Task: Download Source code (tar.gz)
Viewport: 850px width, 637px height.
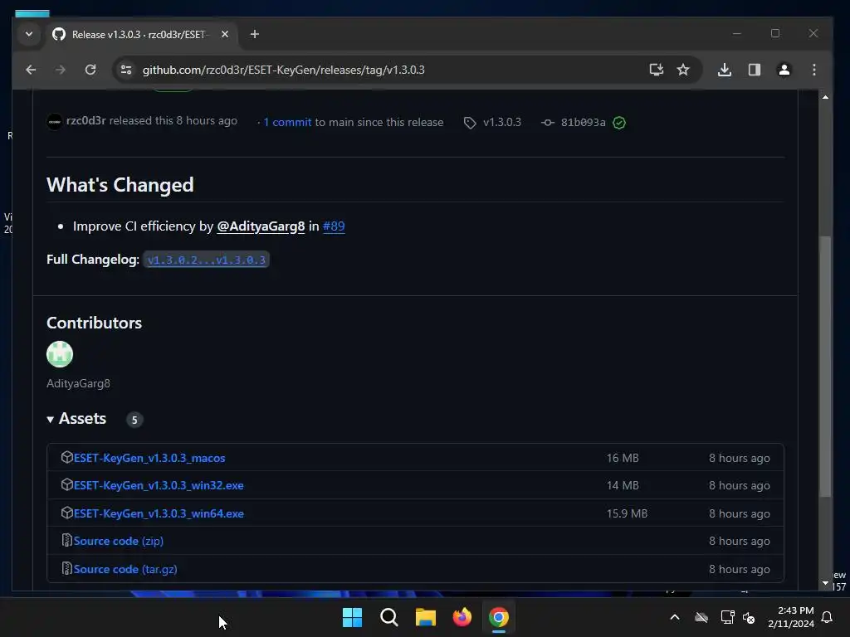Action: pyautogui.click(x=125, y=569)
